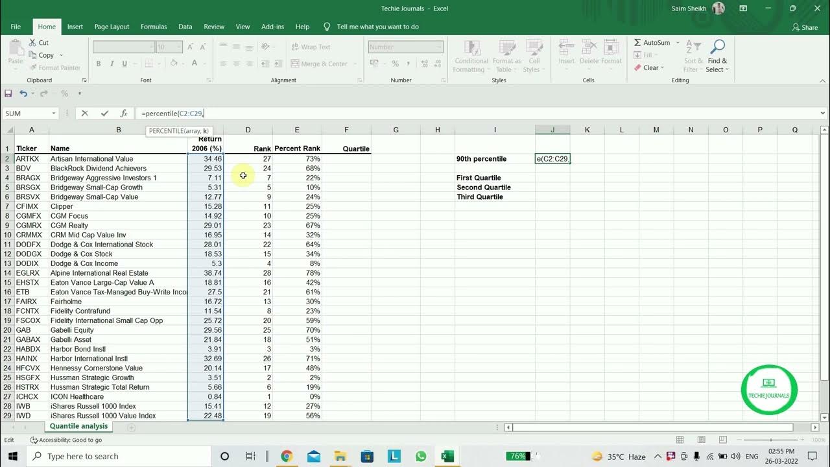This screenshot has height=467, width=830.
Task: Click the Copy icon in Clipboard group
Action: [x=32, y=55]
